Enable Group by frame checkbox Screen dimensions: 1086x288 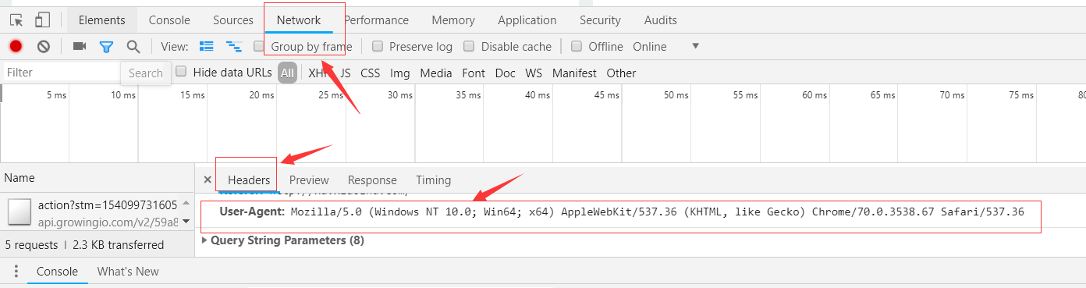259,46
